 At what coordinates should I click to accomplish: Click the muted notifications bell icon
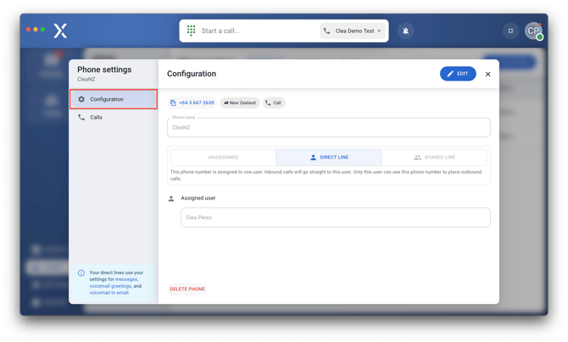pos(405,30)
